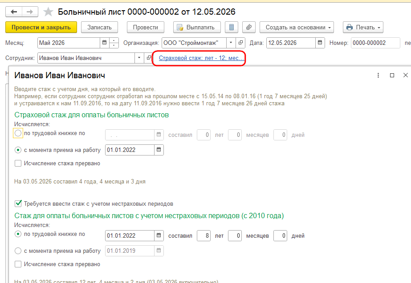Click the 'лет' field showing 8
411x283 pixels.
pyautogui.click(x=203, y=235)
